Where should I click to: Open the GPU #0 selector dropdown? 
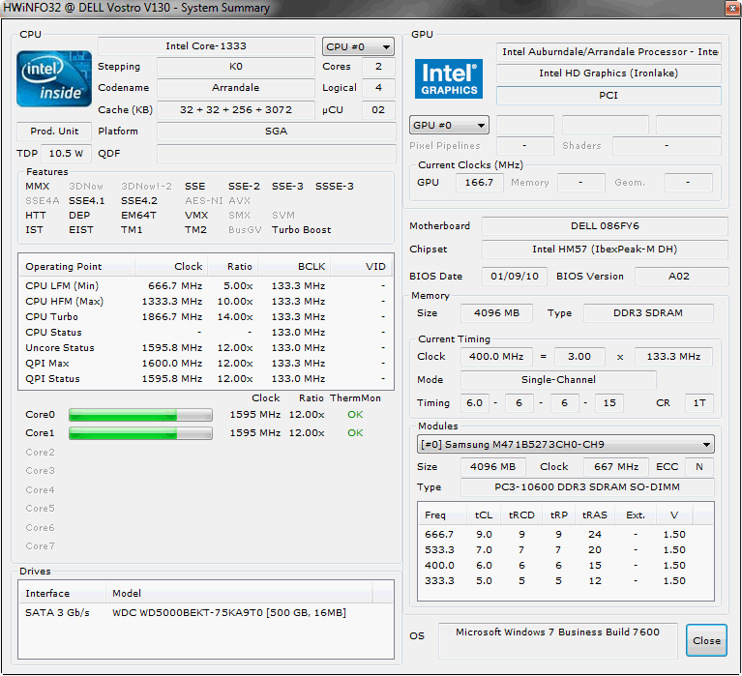(x=449, y=126)
